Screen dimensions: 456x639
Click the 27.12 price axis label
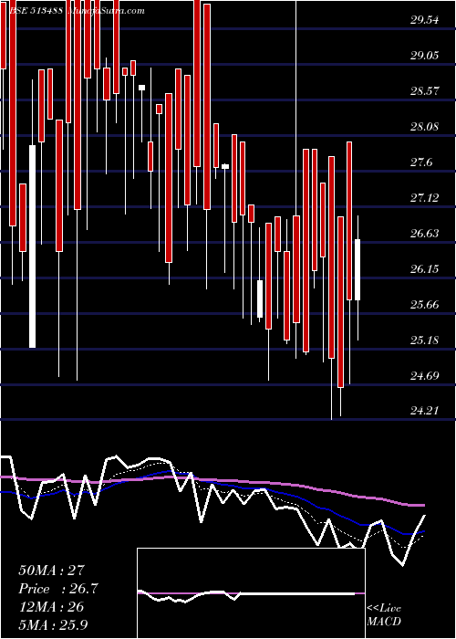[425, 198]
